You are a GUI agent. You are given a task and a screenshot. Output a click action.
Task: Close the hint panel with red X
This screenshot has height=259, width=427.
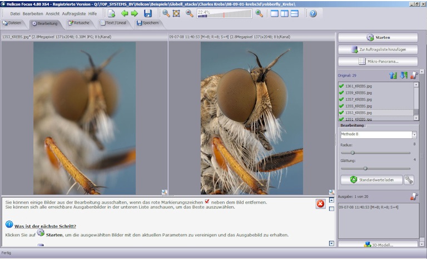click(320, 204)
